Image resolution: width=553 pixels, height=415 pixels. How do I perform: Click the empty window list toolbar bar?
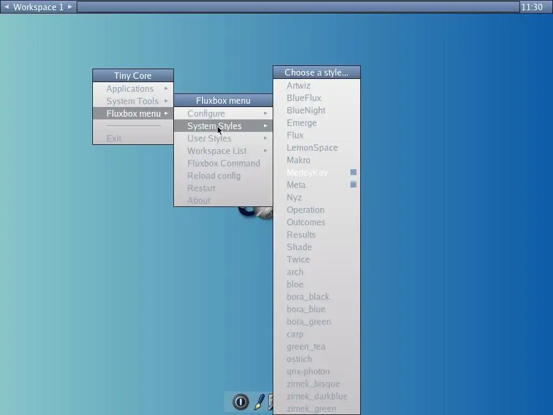pyautogui.click(x=298, y=6)
